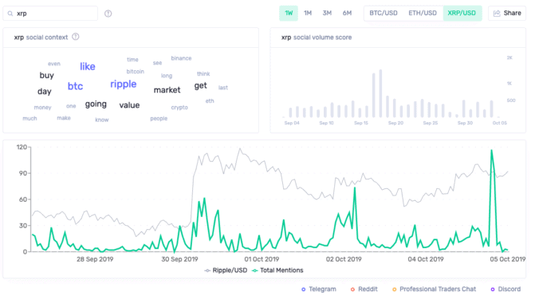Click the tallest bar in social volume chart
Viewport: 535px width, 300px height.
point(380,93)
